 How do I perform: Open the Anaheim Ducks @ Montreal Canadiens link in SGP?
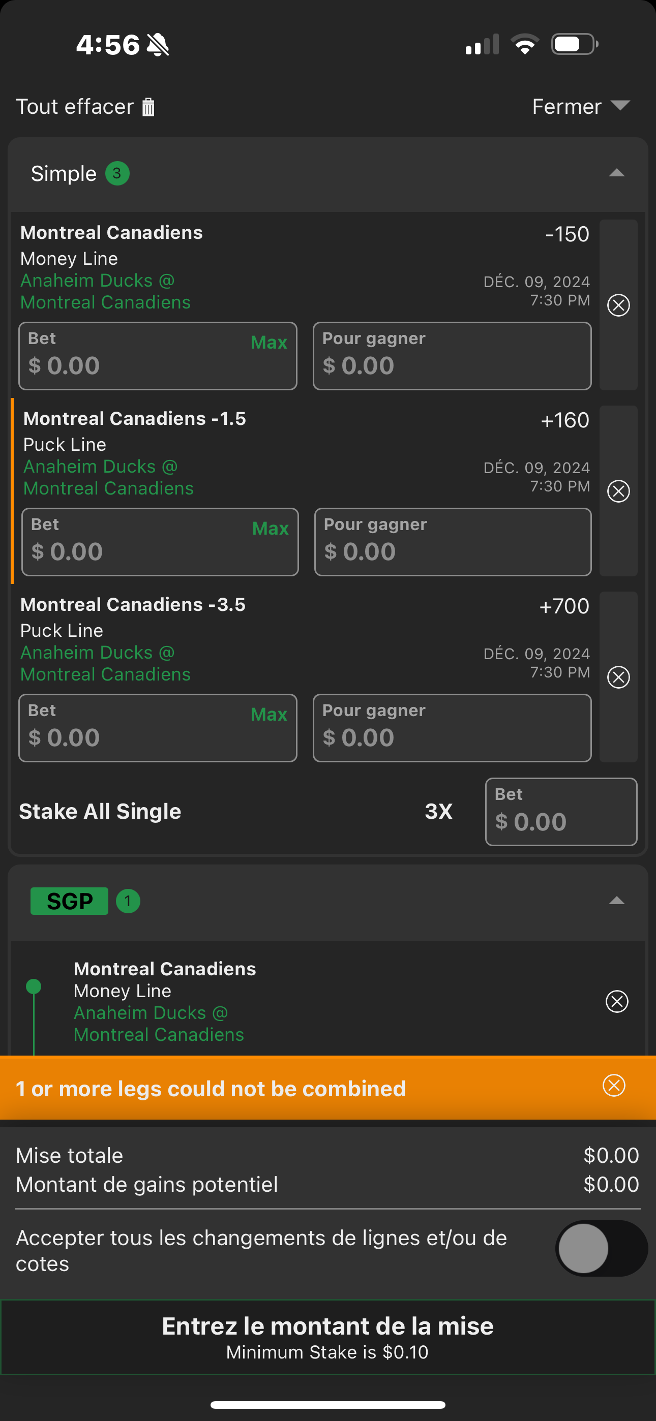[x=159, y=1023]
